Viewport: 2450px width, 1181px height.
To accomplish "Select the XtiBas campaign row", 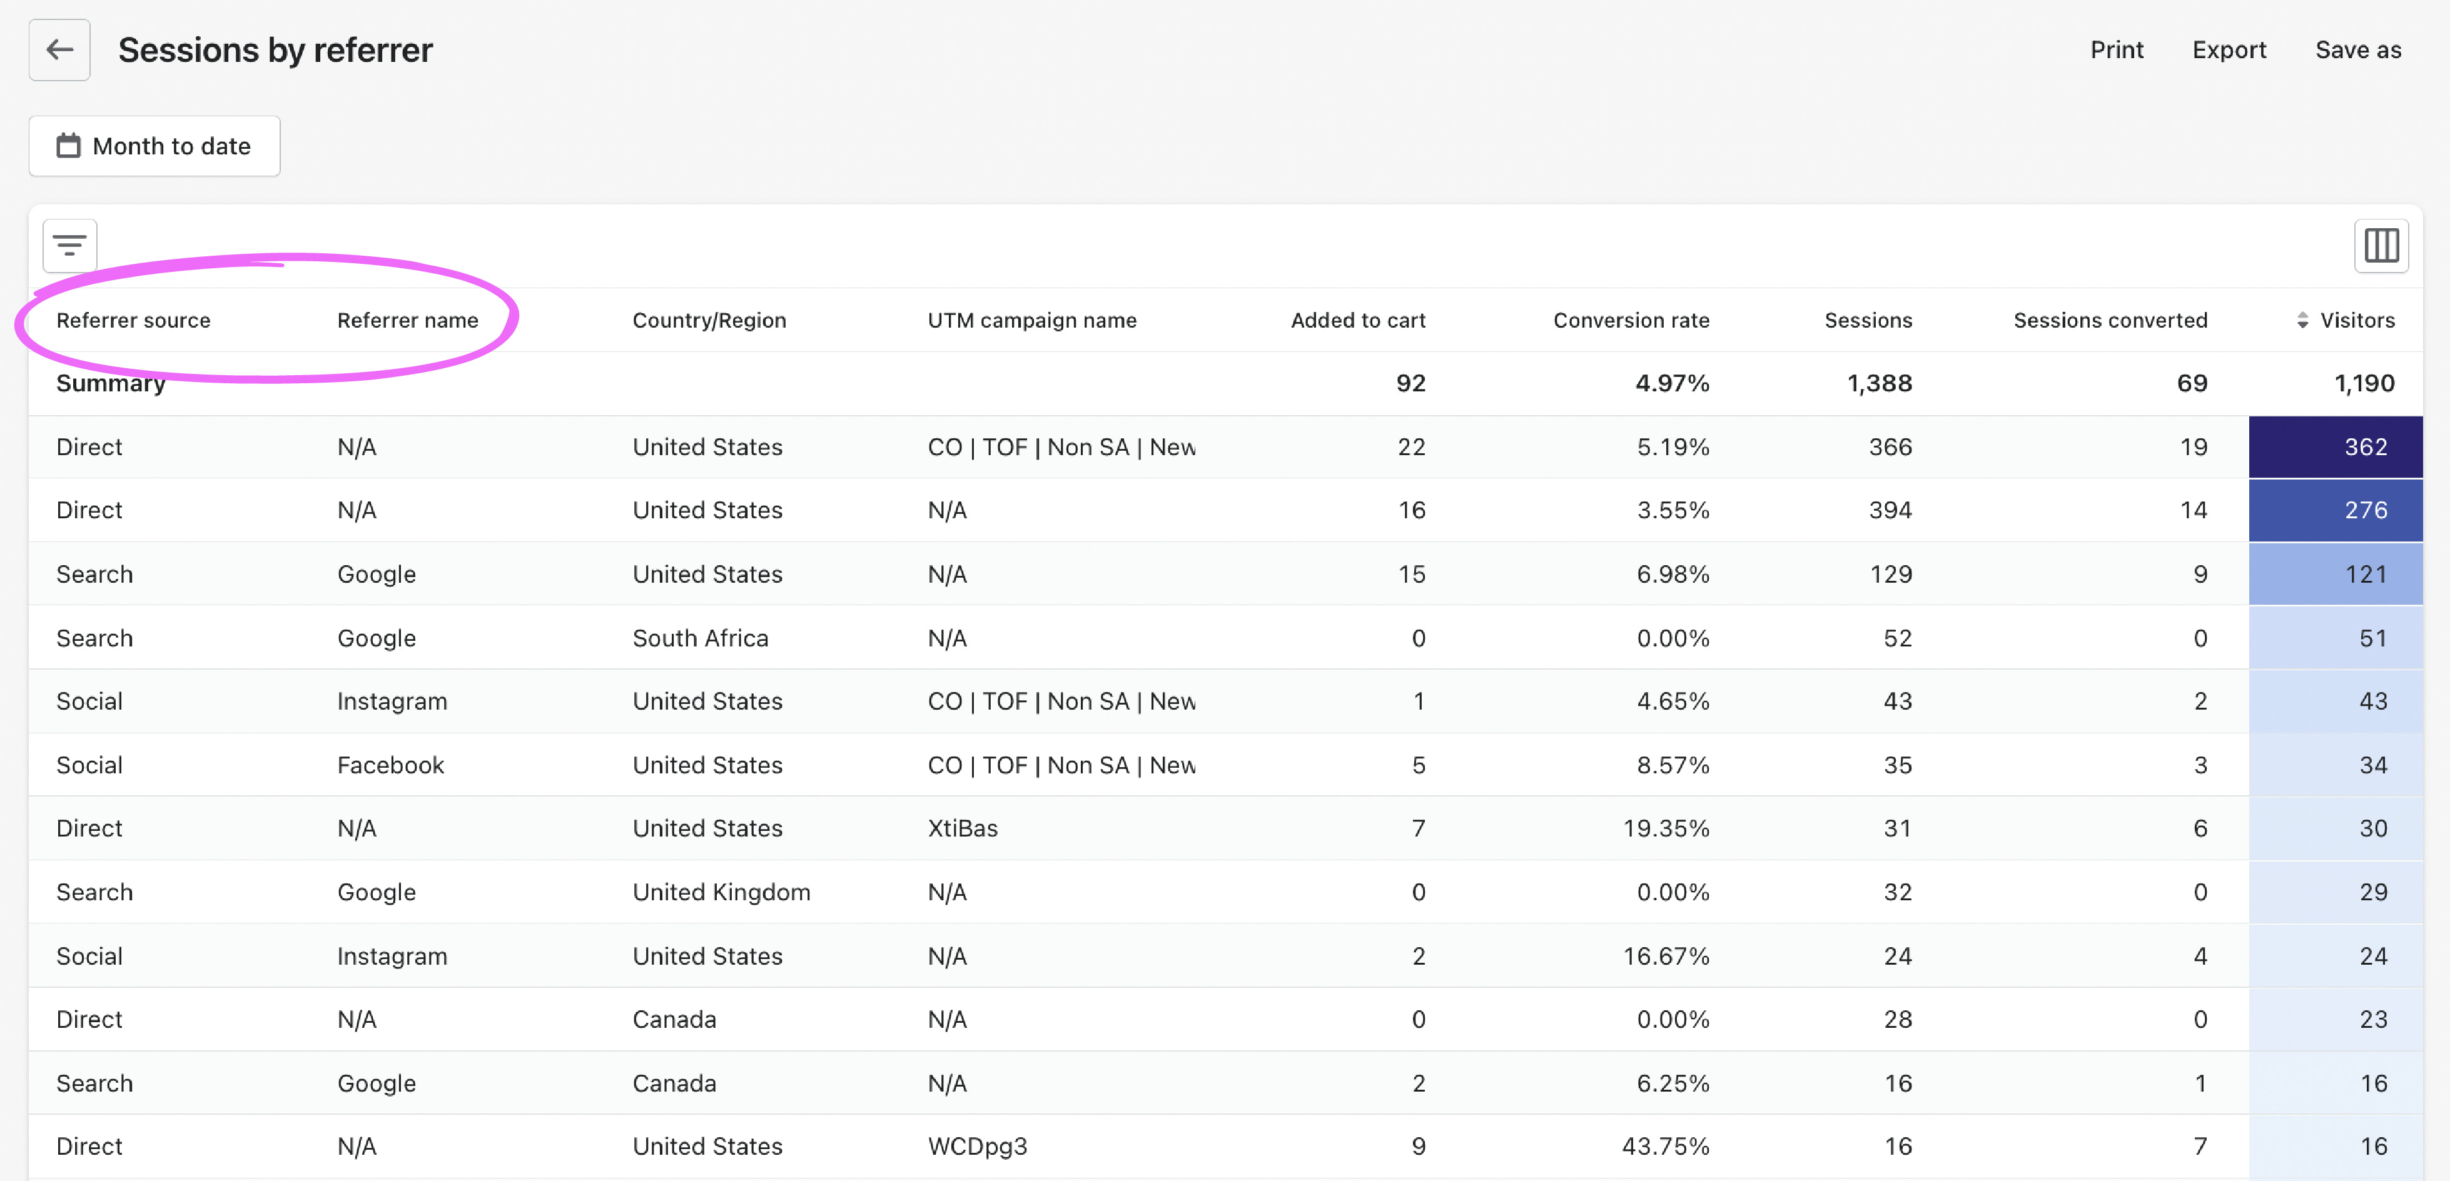I will pyautogui.click(x=963, y=828).
